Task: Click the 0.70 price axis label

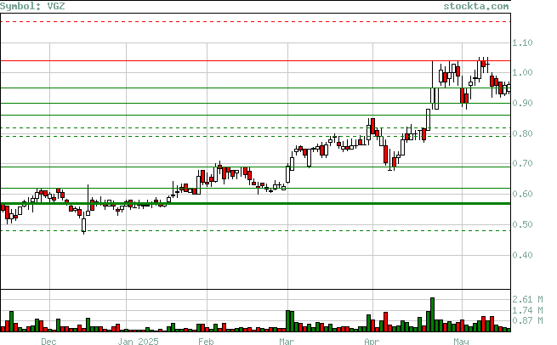Action: click(x=522, y=163)
